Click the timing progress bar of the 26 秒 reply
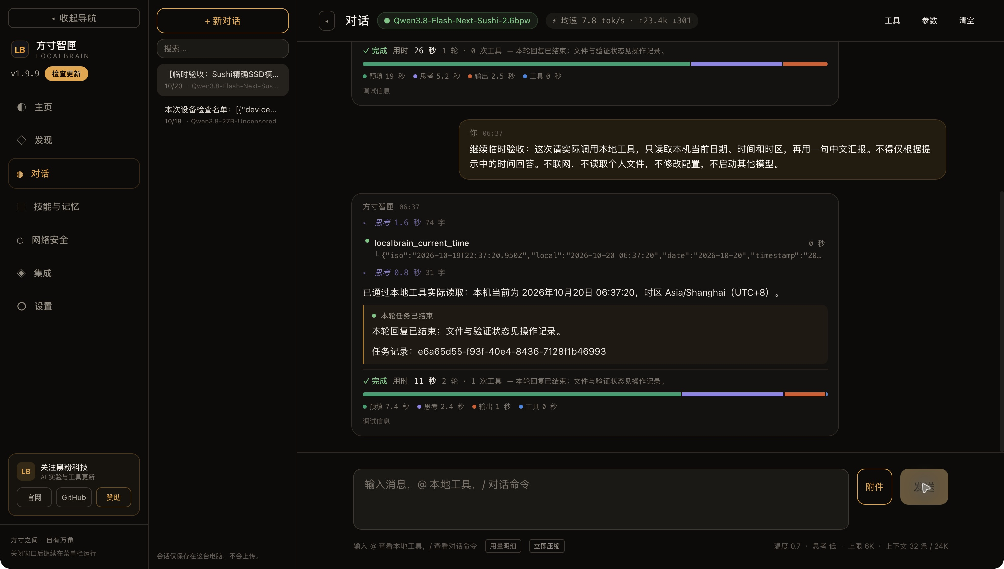The height and width of the screenshot is (569, 1004). [x=595, y=64]
